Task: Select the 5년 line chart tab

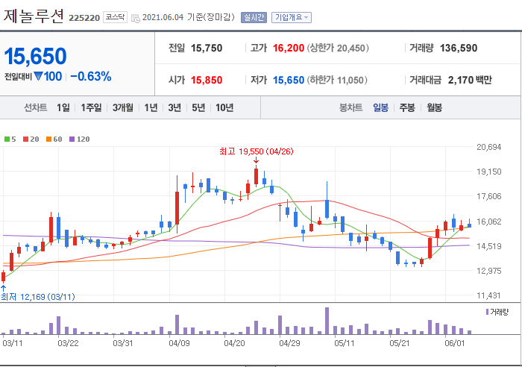Action: pos(198,107)
